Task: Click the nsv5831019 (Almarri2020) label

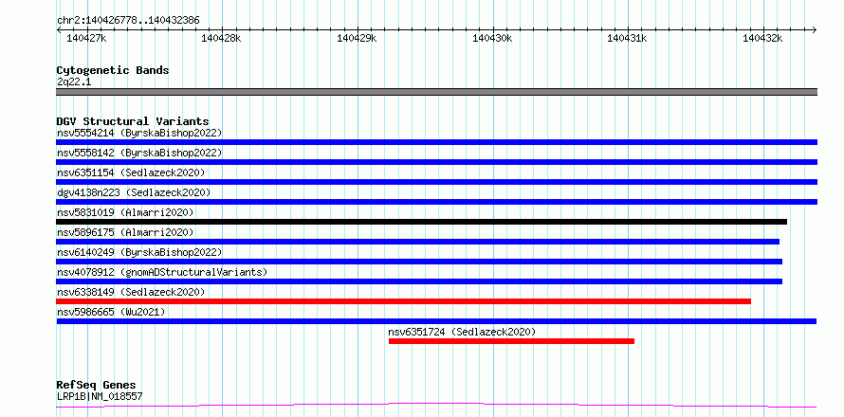Action: [125, 212]
